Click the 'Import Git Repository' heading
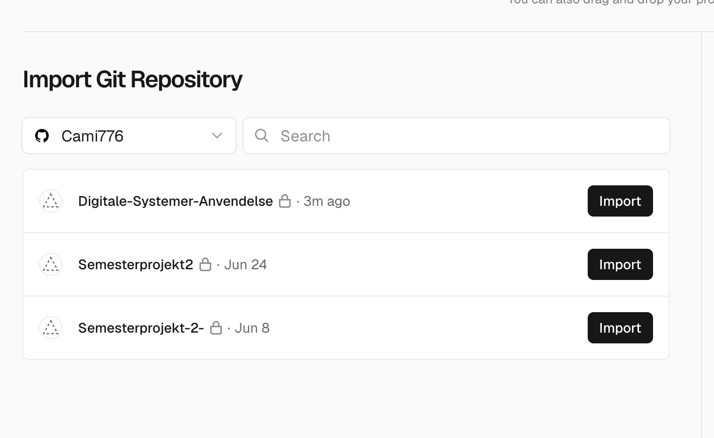714x438 pixels. point(133,79)
